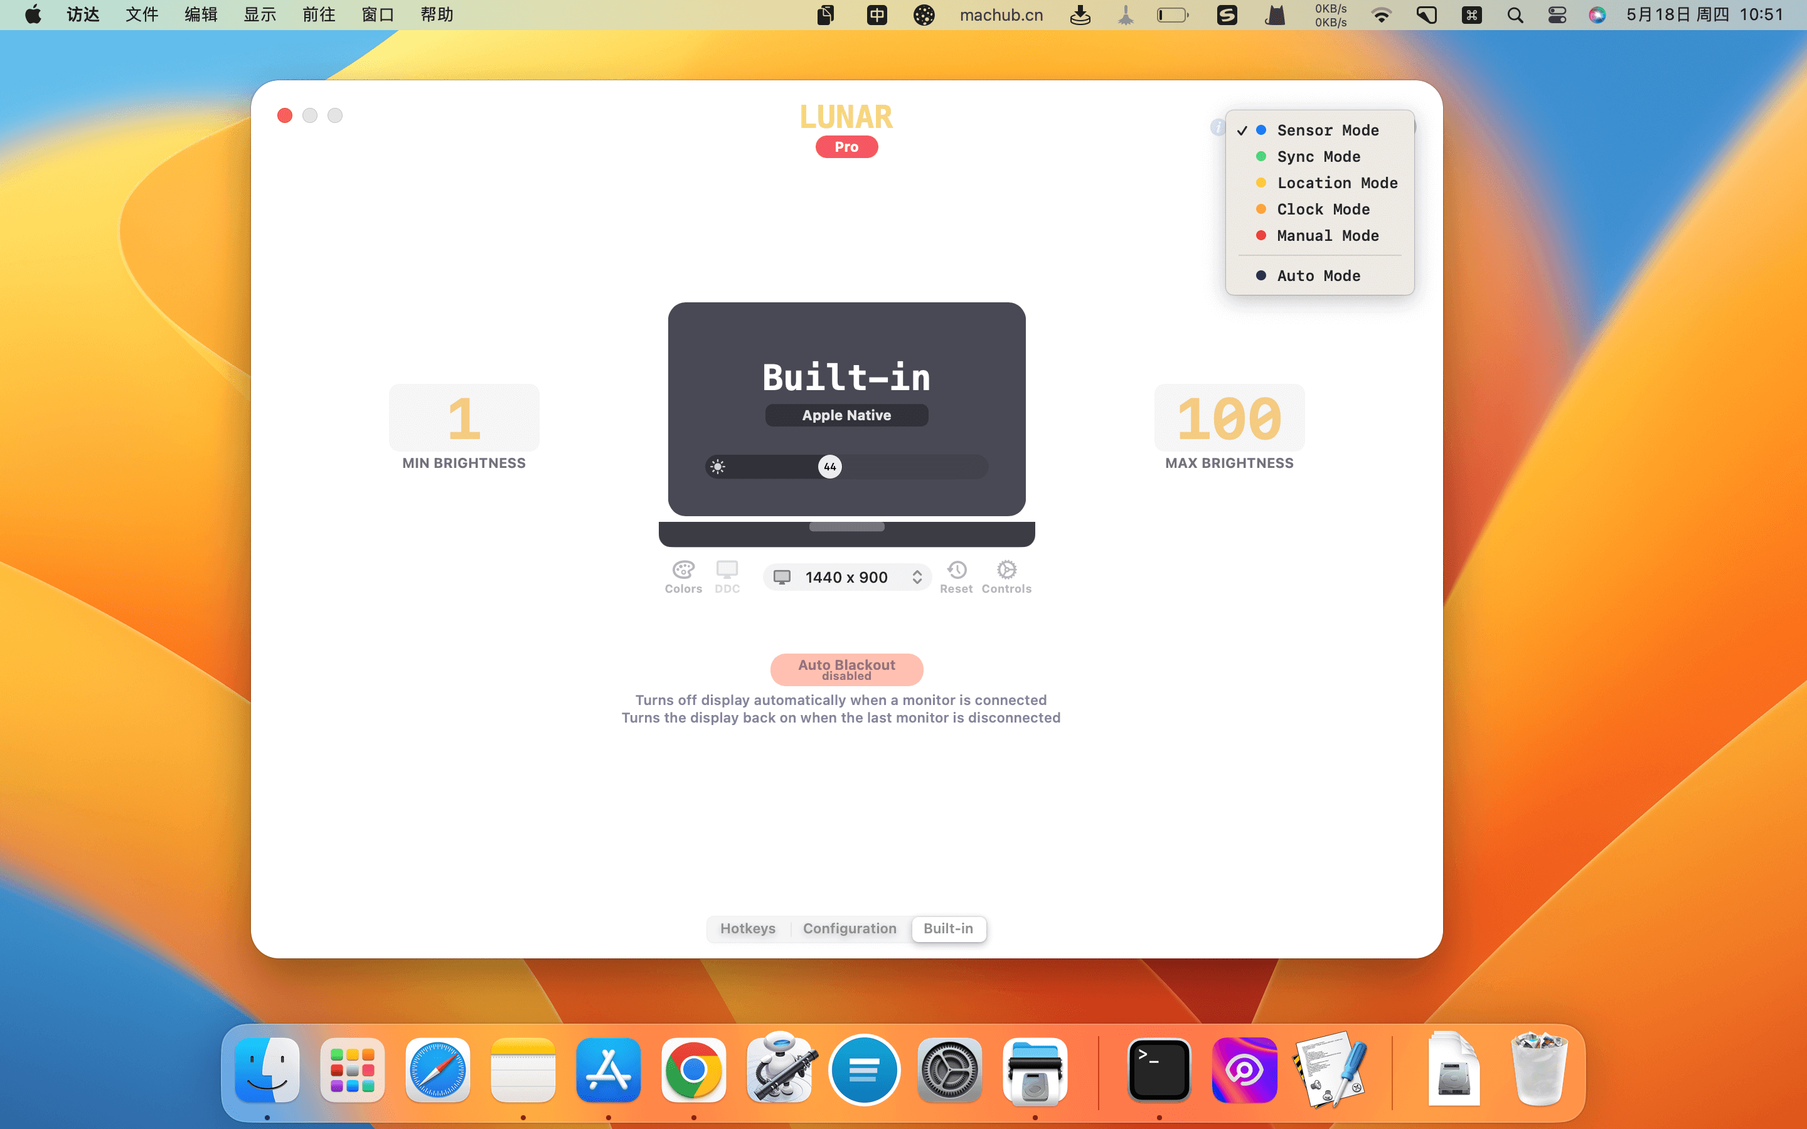Select Sync Mode from adaptive options
The image size is (1807, 1129).
[x=1318, y=156]
